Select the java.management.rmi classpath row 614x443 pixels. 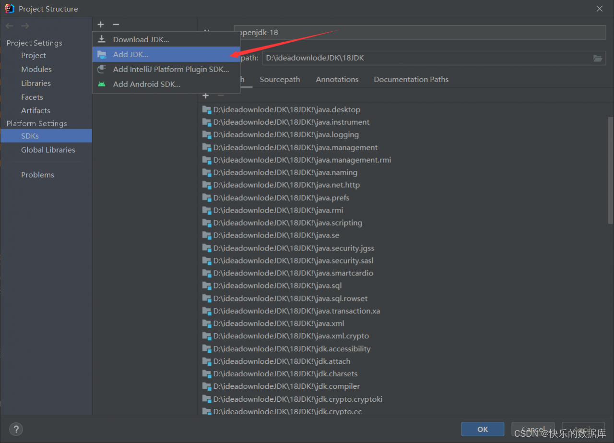tap(403, 160)
